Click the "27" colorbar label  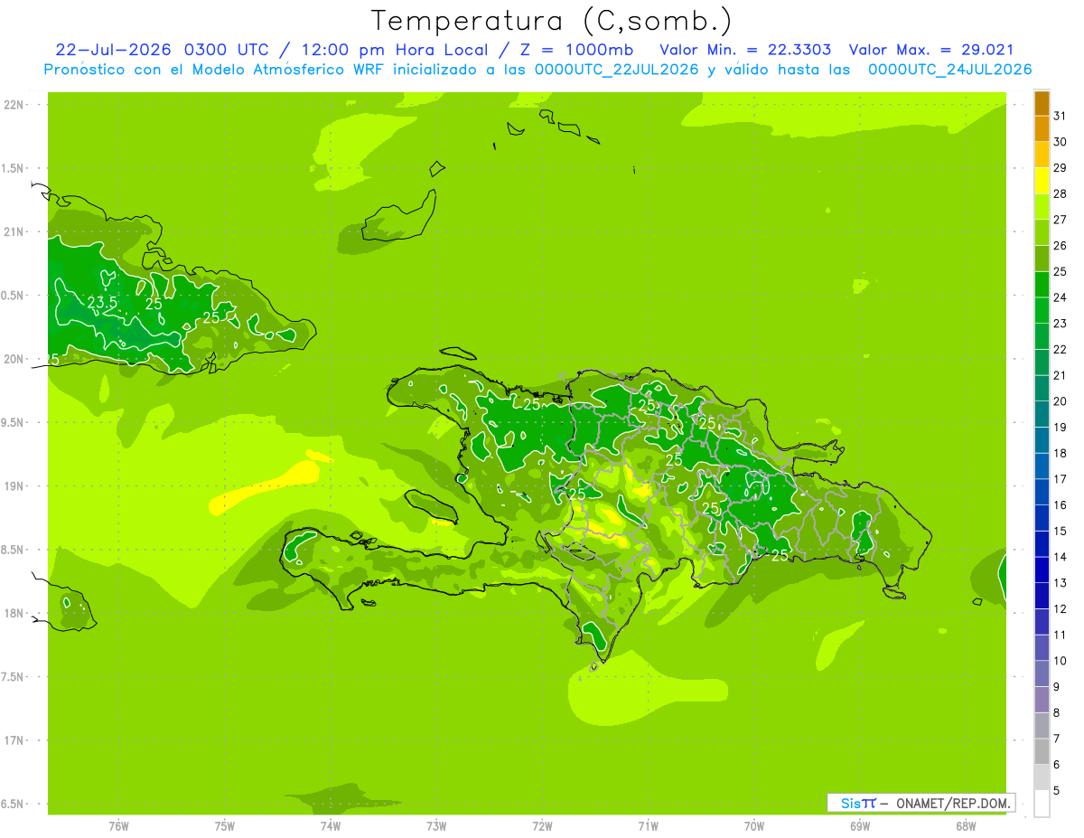click(1061, 220)
